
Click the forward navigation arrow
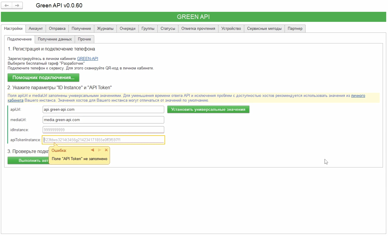(17, 5)
